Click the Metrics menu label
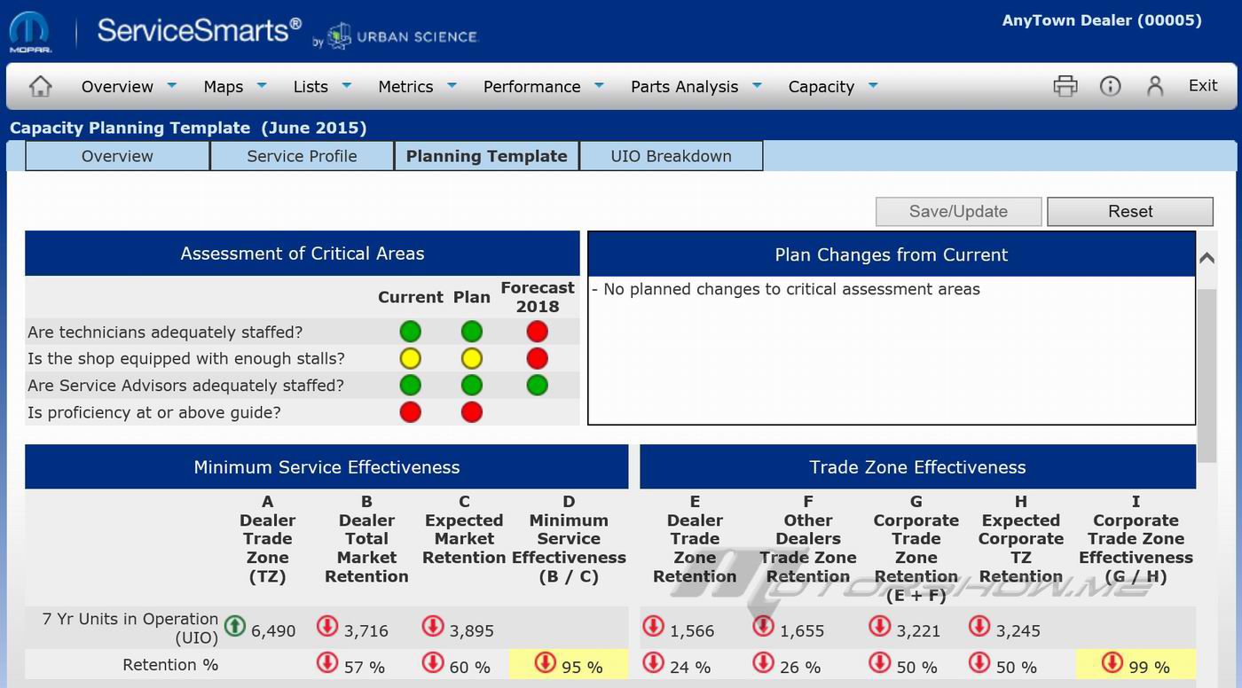Screen dimensions: 1242x688 tap(405, 86)
